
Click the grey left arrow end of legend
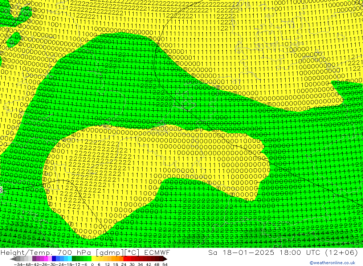click(13, 259)
